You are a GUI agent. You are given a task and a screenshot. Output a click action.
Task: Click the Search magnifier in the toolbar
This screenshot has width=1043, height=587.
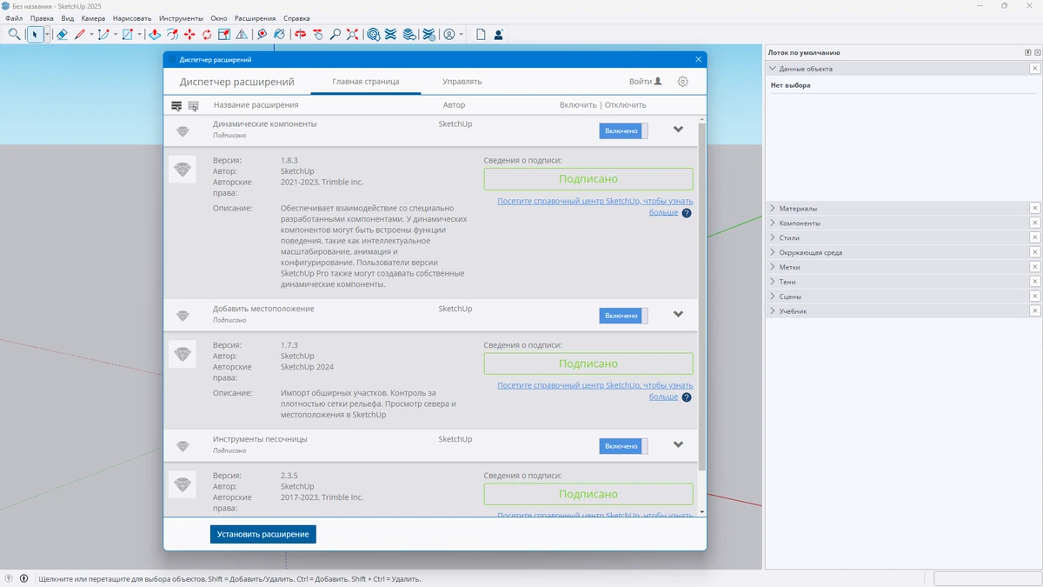coord(14,35)
